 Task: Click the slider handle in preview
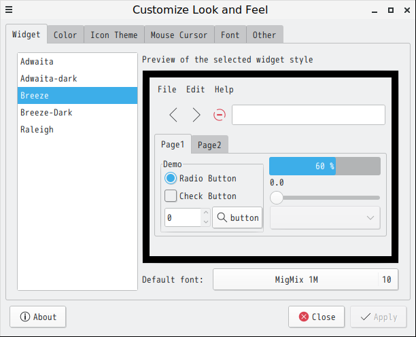pyautogui.click(x=277, y=198)
